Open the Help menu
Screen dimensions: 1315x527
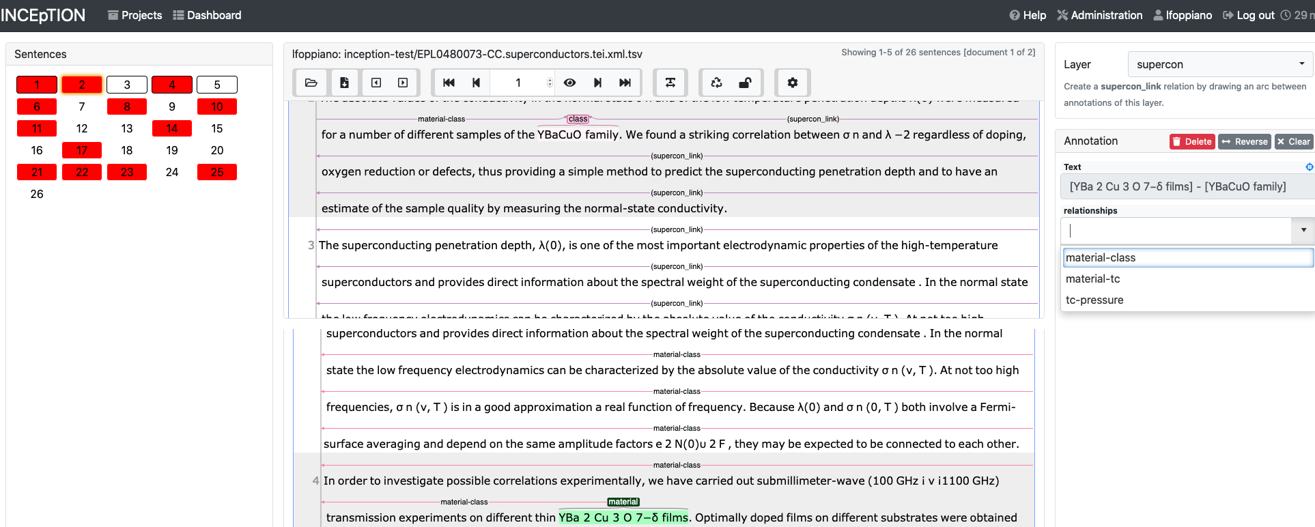[x=1028, y=15]
